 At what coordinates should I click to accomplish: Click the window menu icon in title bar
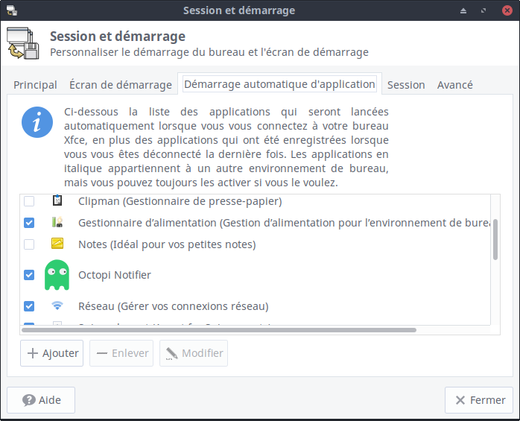[x=12, y=10]
